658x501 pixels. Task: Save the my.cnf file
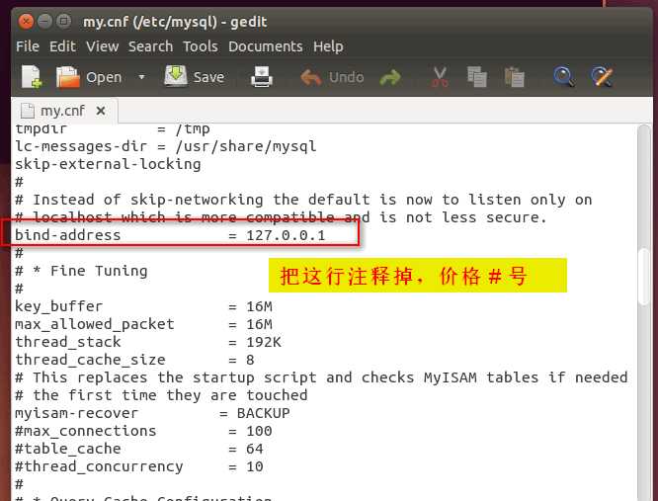pyautogui.click(x=194, y=77)
